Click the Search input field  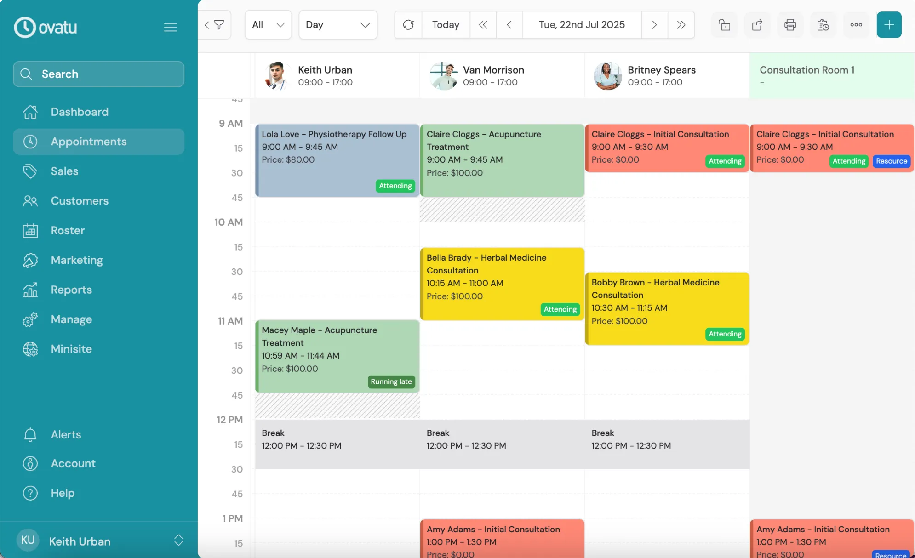click(99, 74)
